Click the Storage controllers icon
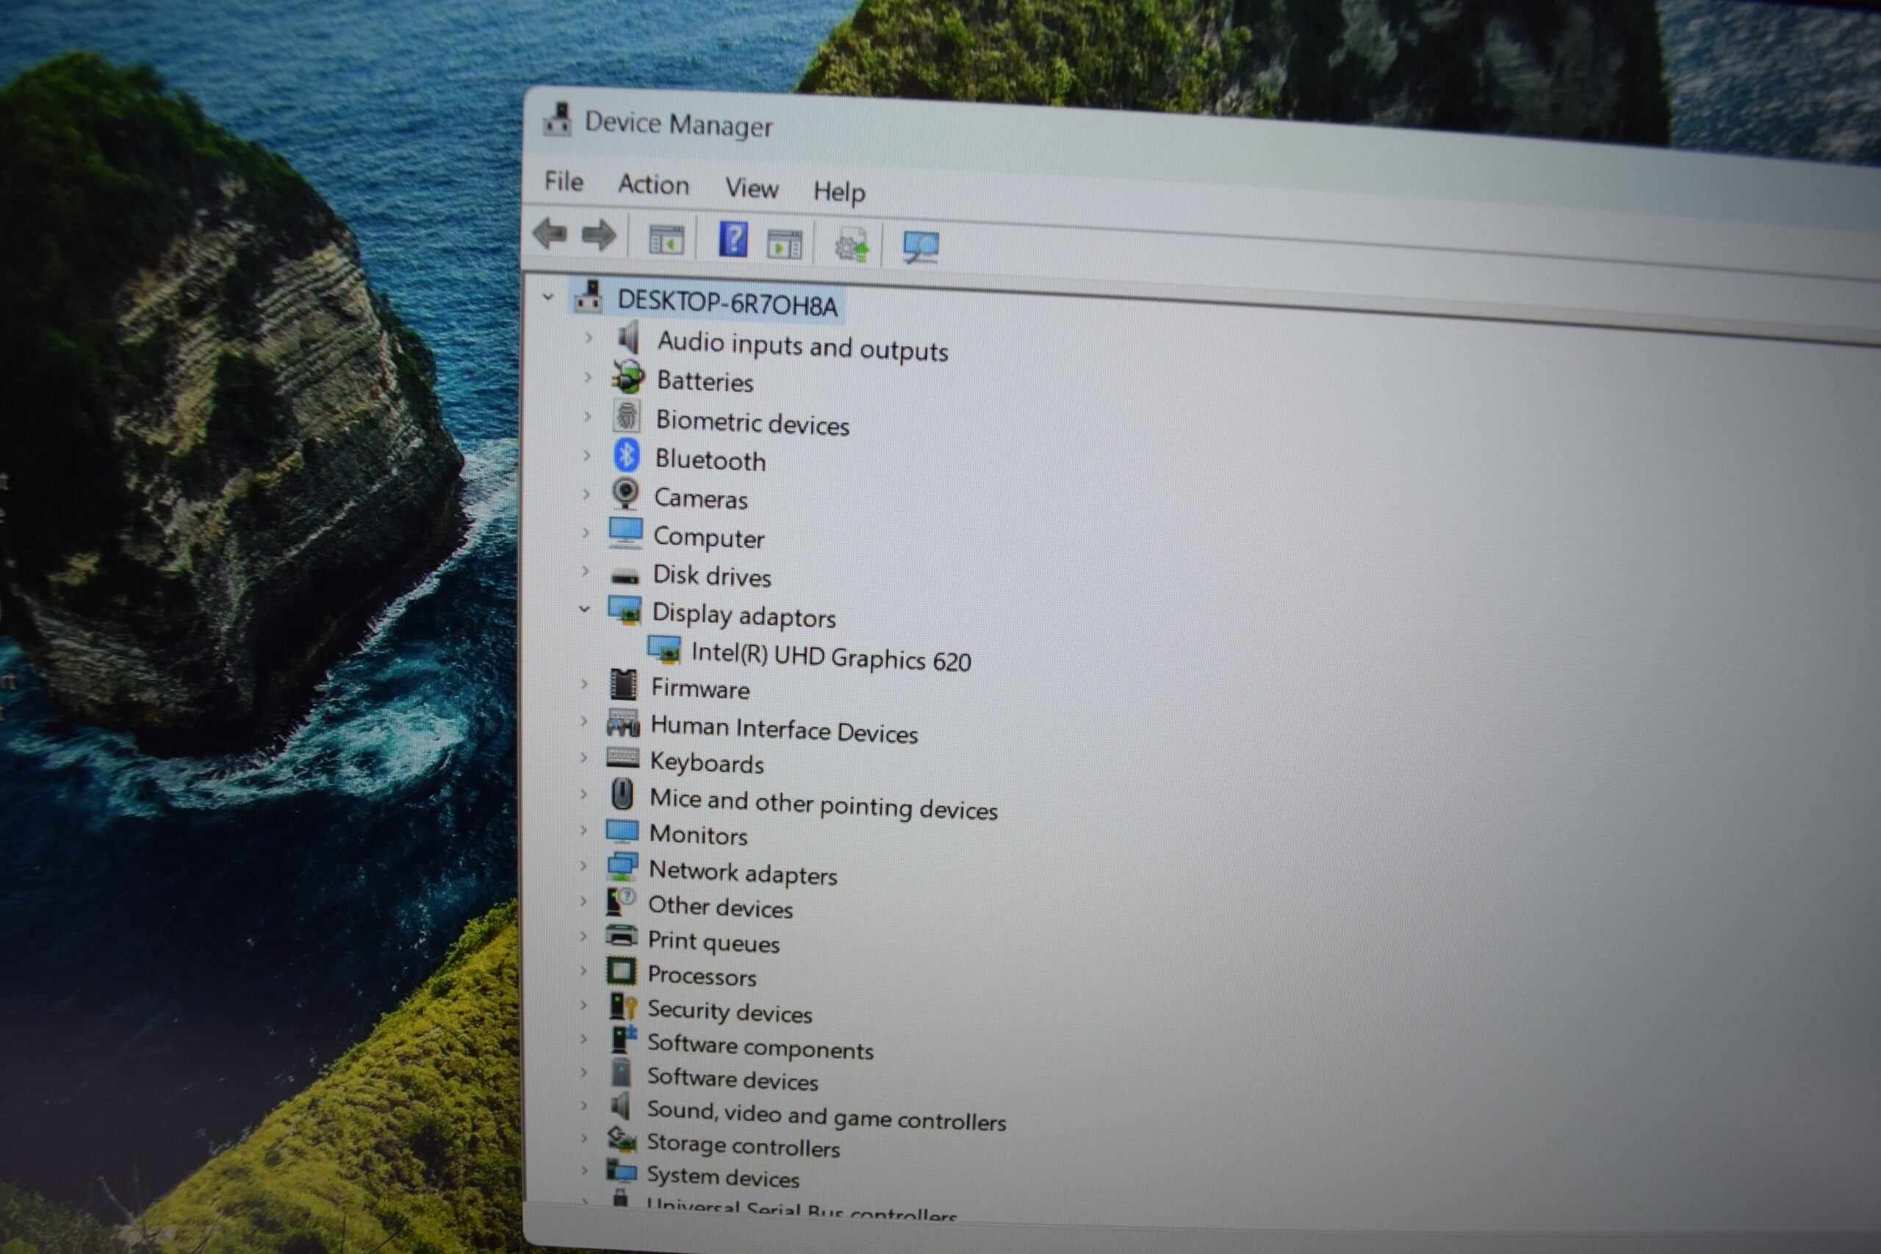 tap(622, 1138)
